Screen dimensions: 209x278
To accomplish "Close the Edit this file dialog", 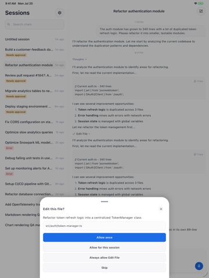I will pos(161,209).
